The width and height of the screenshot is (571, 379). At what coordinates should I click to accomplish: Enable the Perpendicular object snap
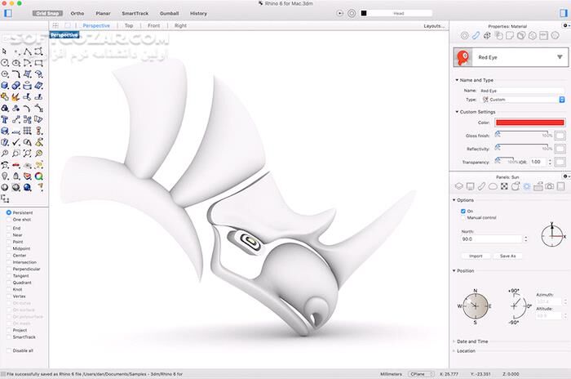9,269
